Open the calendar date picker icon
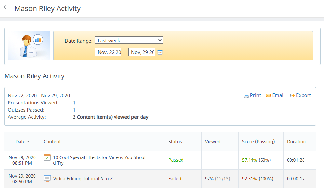The height and width of the screenshot is (191, 324). pos(160,52)
